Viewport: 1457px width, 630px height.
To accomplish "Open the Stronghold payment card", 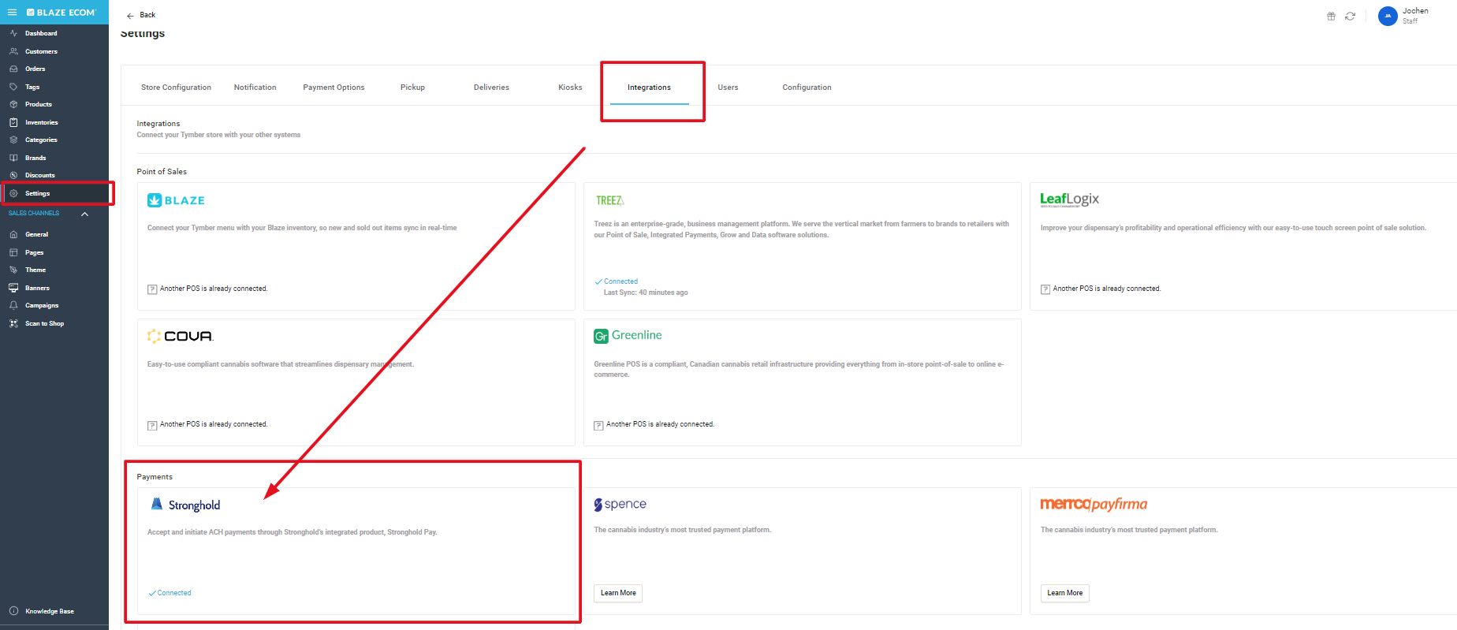I will point(356,551).
